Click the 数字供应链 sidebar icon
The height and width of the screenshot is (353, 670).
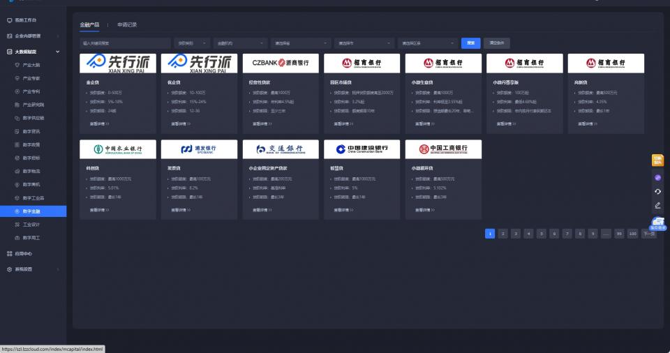coord(17,118)
